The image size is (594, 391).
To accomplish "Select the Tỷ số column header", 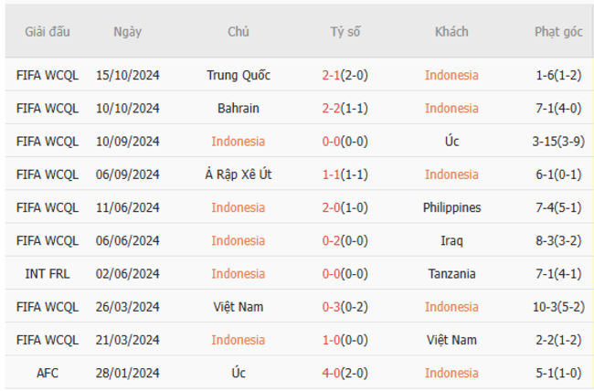I will coord(345,32).
